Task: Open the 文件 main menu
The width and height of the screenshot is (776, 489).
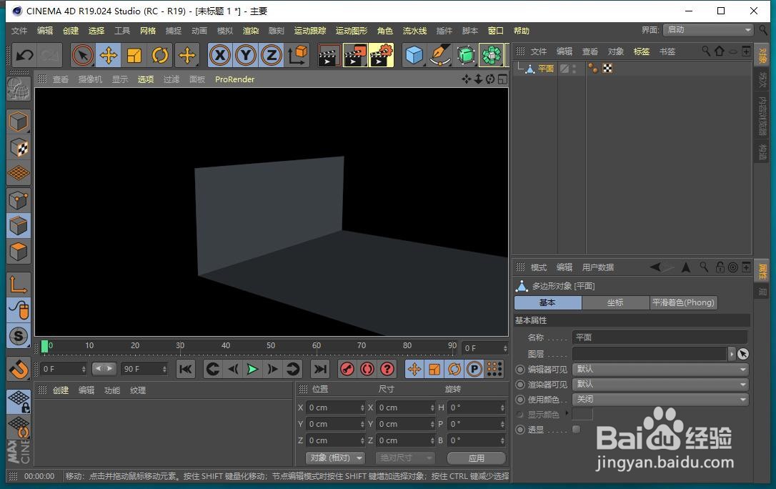Action: tap(19, 31)
